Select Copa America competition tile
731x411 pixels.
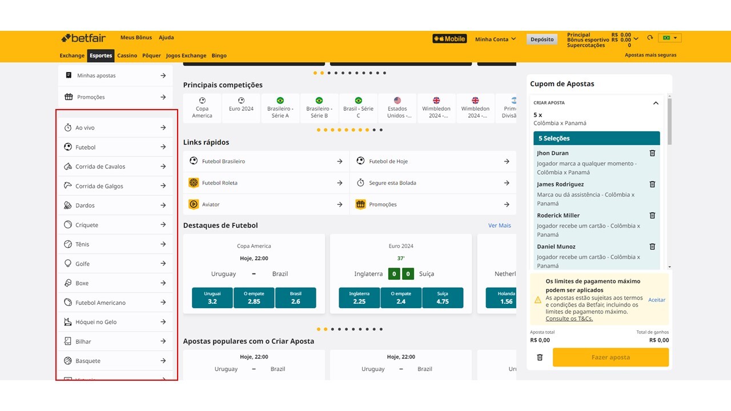[x=202, y=108]
